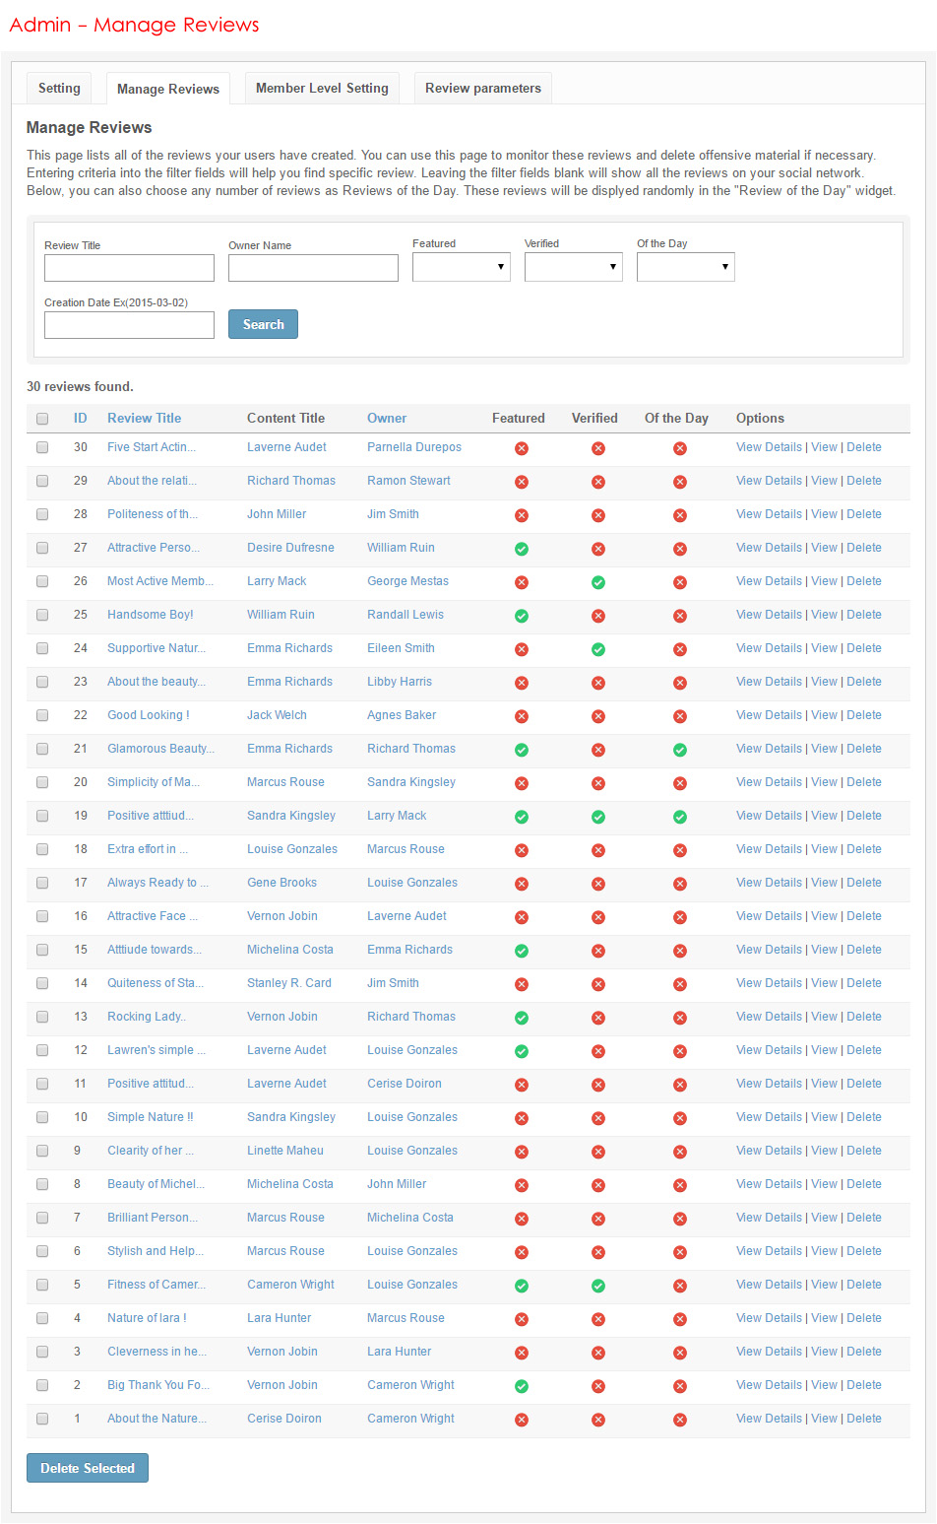Click Featured green check for review 2

pos(522,1386)
